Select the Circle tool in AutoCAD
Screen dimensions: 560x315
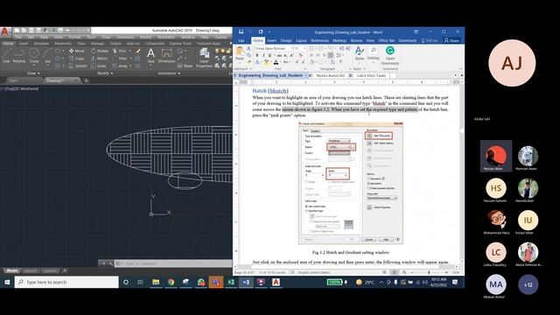click(x=34, y=56)
